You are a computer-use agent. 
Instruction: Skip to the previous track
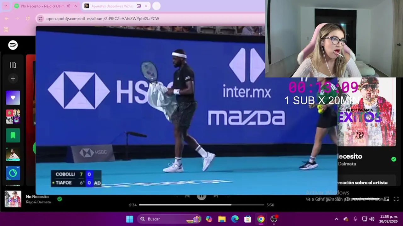187,196
